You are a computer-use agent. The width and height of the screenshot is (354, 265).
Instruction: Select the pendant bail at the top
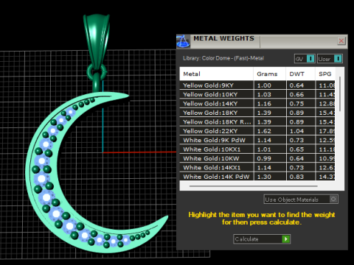96,40
